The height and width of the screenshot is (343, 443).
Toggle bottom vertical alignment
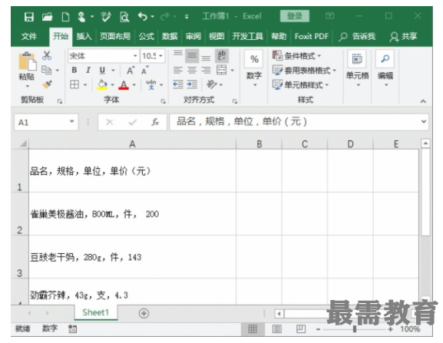206,57
